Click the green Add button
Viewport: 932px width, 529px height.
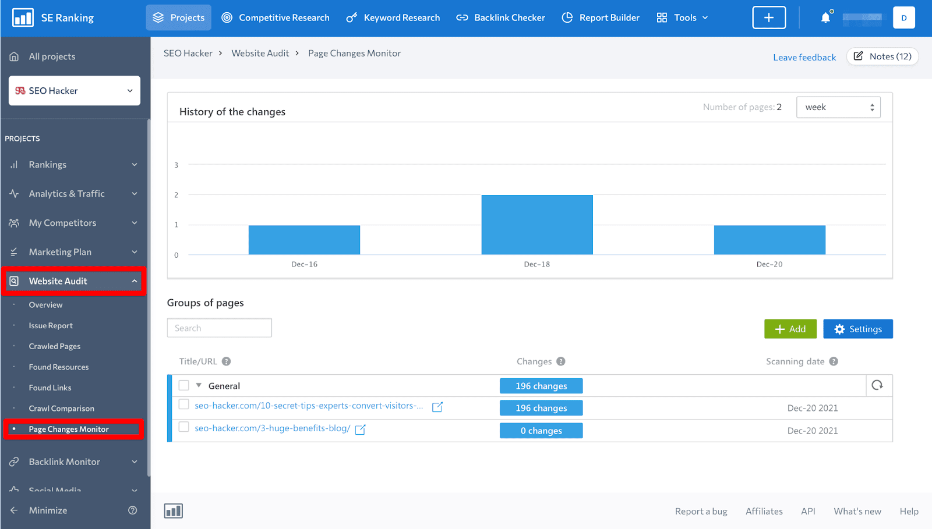tap(790, 329)
